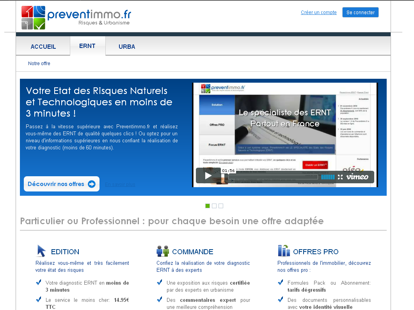This screenshot has height=310, width=414.
Task: Select the first green carousel indicator
Action: pyautogui.click(x=208, y=206)
